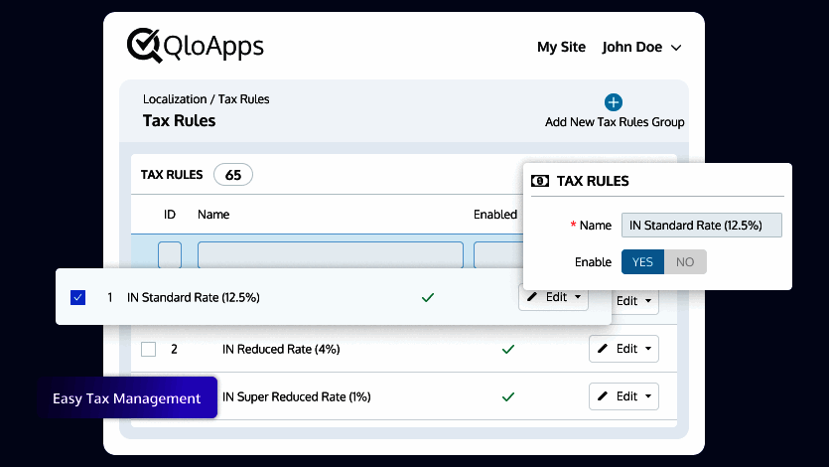Screen dimensions: 829x467
Task: Click the QloApps logo icon
Action: click(x=145, y=46)
